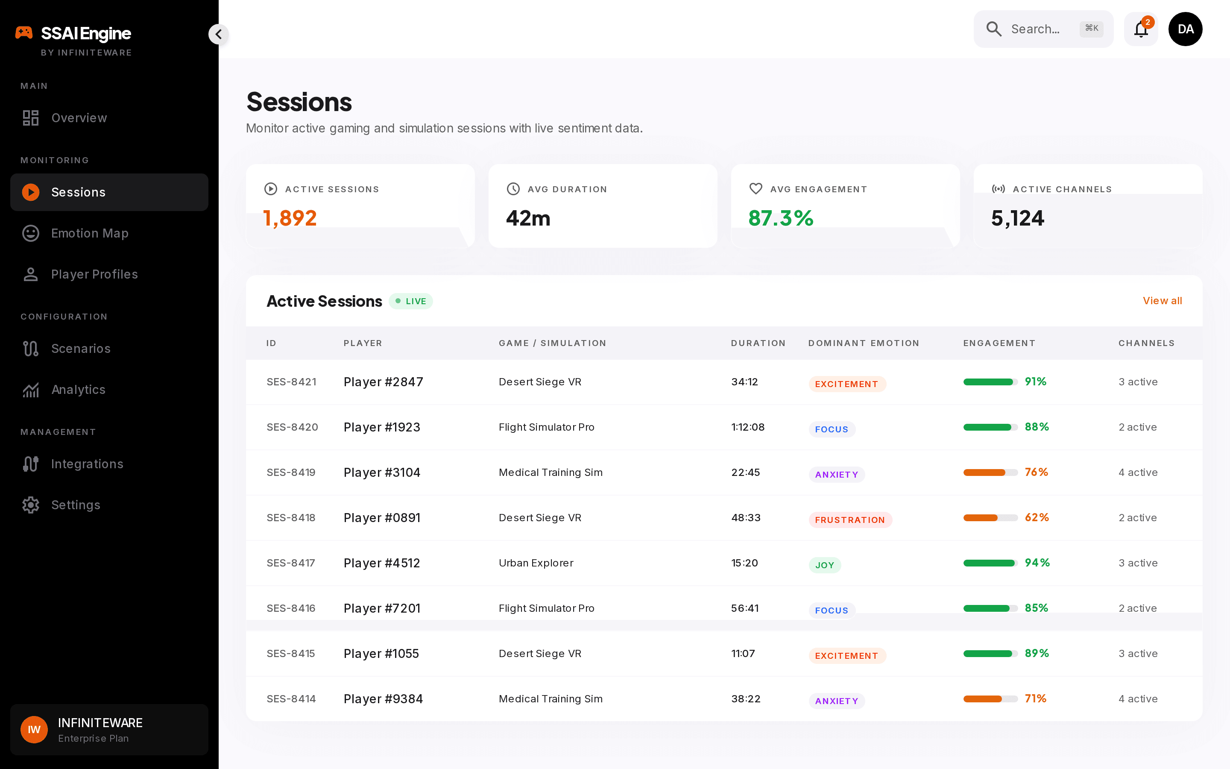The width and height of the screenshot is (1230, 769).
Task: Click the 89% engagement value for SES-8415
Action: (x=1037, y=653)
